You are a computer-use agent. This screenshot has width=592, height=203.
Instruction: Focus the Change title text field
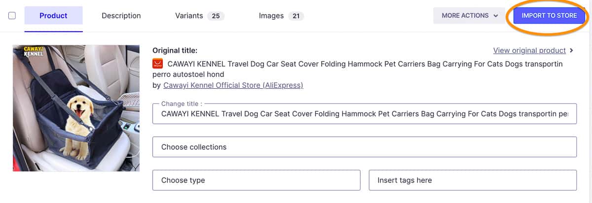(x=364, y=114)
